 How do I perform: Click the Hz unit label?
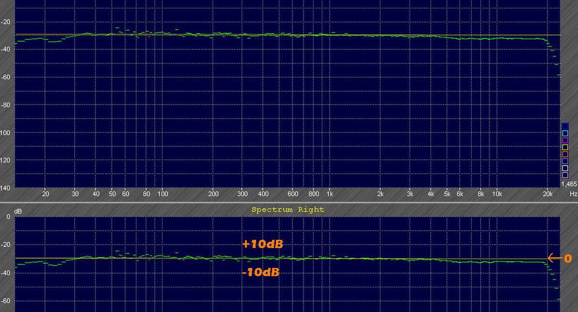click(x=573, y=194)
